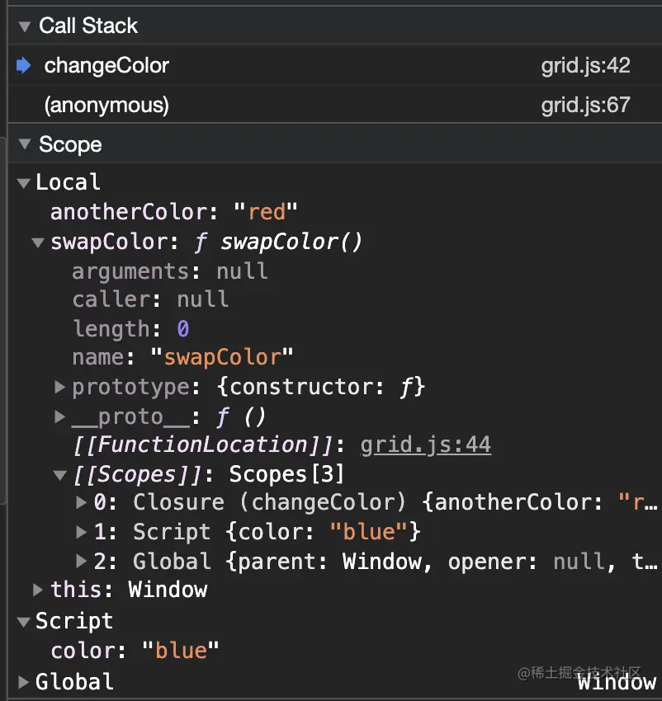
Task: Expand the this: Window entry
Action: click(38, 590)
